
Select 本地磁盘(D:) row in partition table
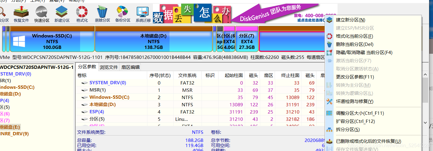[x=199, y=104]
